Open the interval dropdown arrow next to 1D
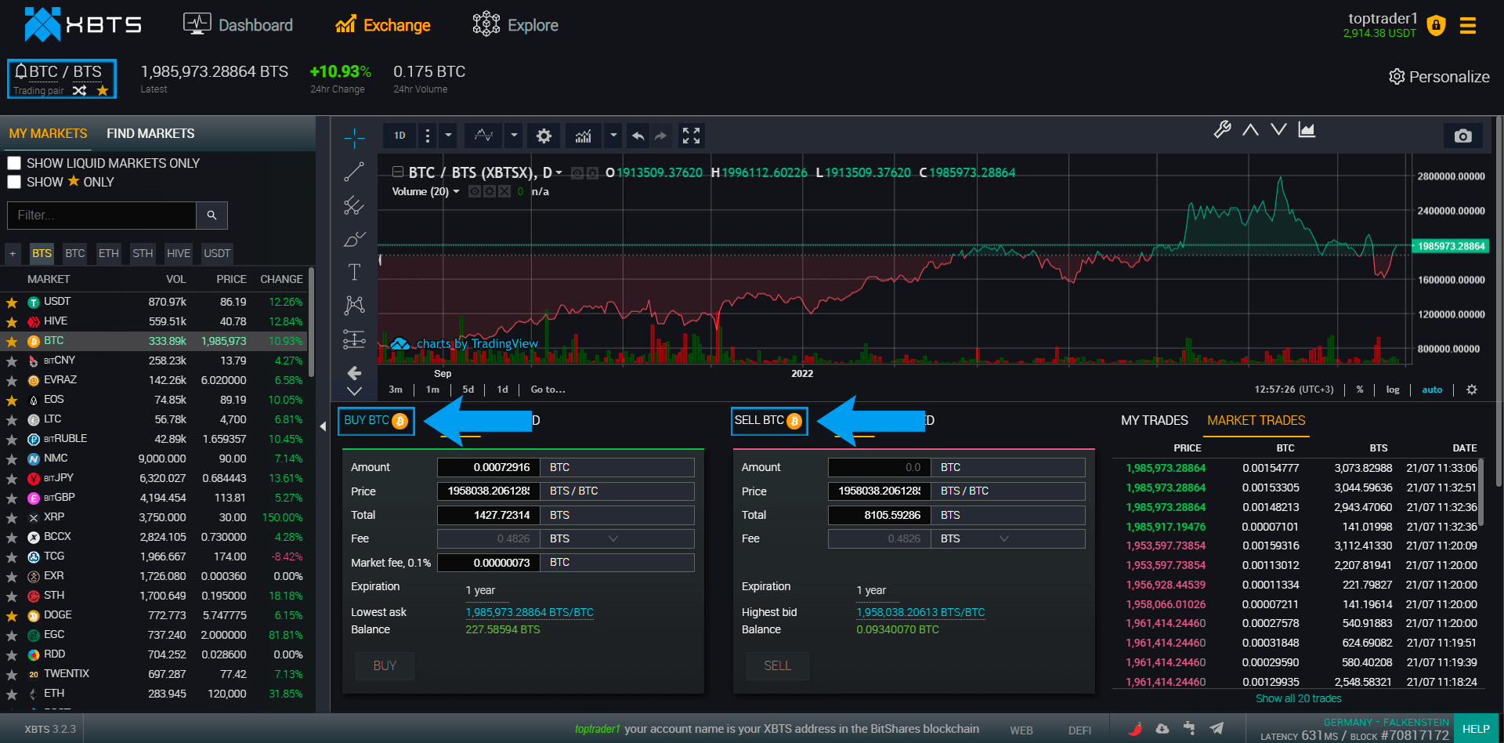Image resolution: width=1504 pixels, height=743 pixels. click(448, 136)
